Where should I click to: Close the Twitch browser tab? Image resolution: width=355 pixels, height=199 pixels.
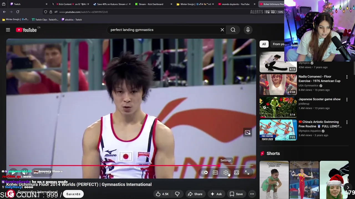tap(46, 4)
